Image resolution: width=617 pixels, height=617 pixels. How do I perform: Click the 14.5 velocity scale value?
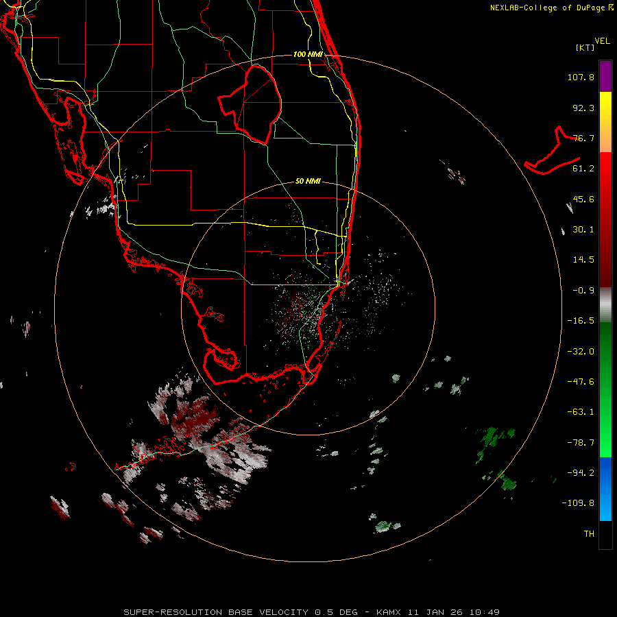click(x=583, y=260)
